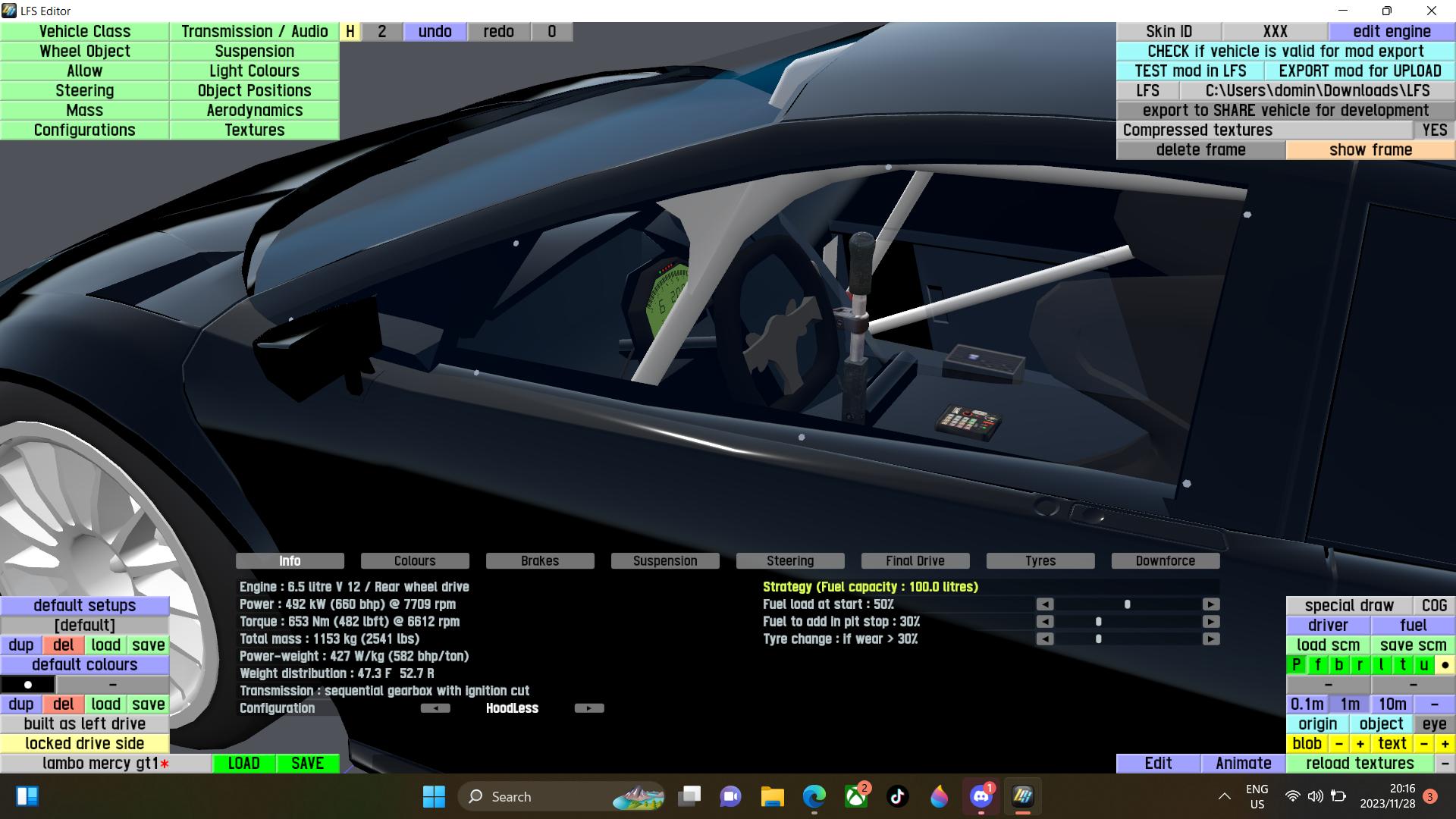Click the green SAVE button
This screenshot has height=819, width=1456.
pos(307,764)
